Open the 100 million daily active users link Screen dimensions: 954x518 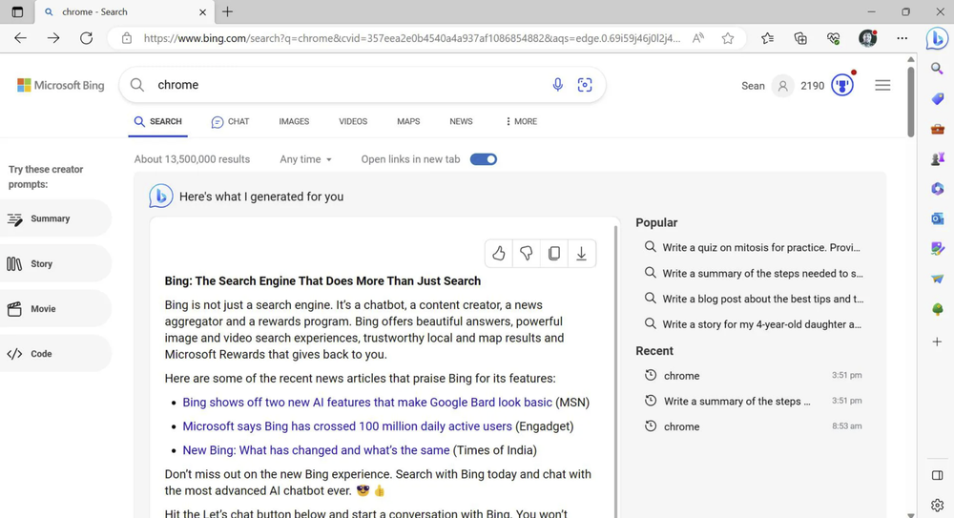pyautogui.click(x=347, y=426)
